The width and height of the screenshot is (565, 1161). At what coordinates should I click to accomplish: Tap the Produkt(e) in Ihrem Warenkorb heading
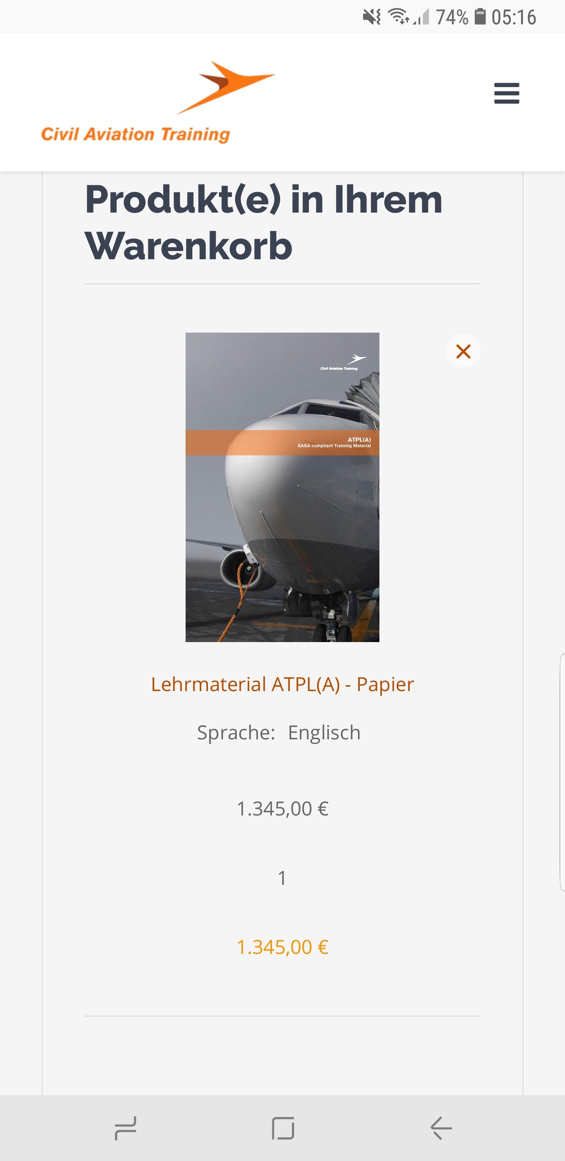point(264,223)
